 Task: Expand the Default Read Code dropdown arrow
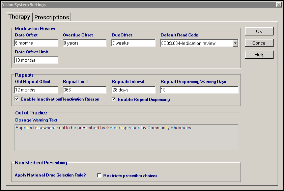(x=235, y=43)
